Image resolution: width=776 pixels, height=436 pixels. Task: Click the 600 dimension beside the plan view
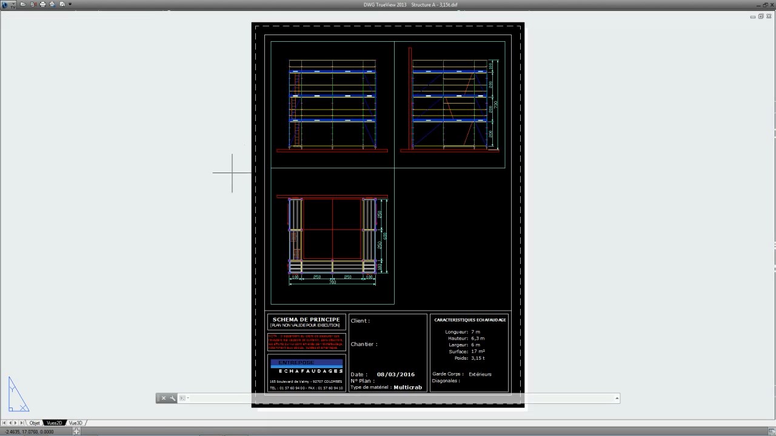[385, 235]
